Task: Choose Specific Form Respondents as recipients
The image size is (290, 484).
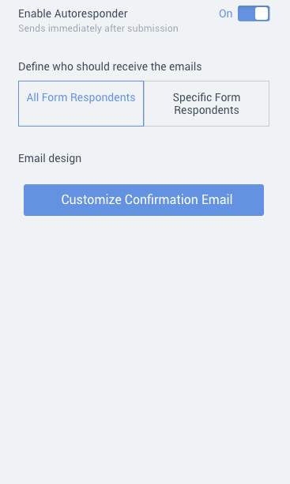Action: [206, 104]
